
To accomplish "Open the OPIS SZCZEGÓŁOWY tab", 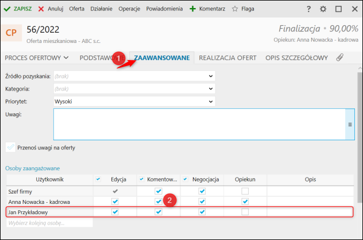I will 296,58.
